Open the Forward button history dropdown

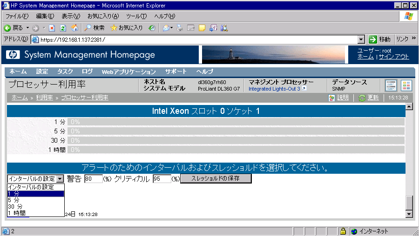pyautogui.click(x=44, y=28)
